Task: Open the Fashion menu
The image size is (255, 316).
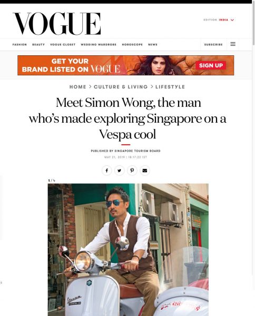Action: click(19, 45)
